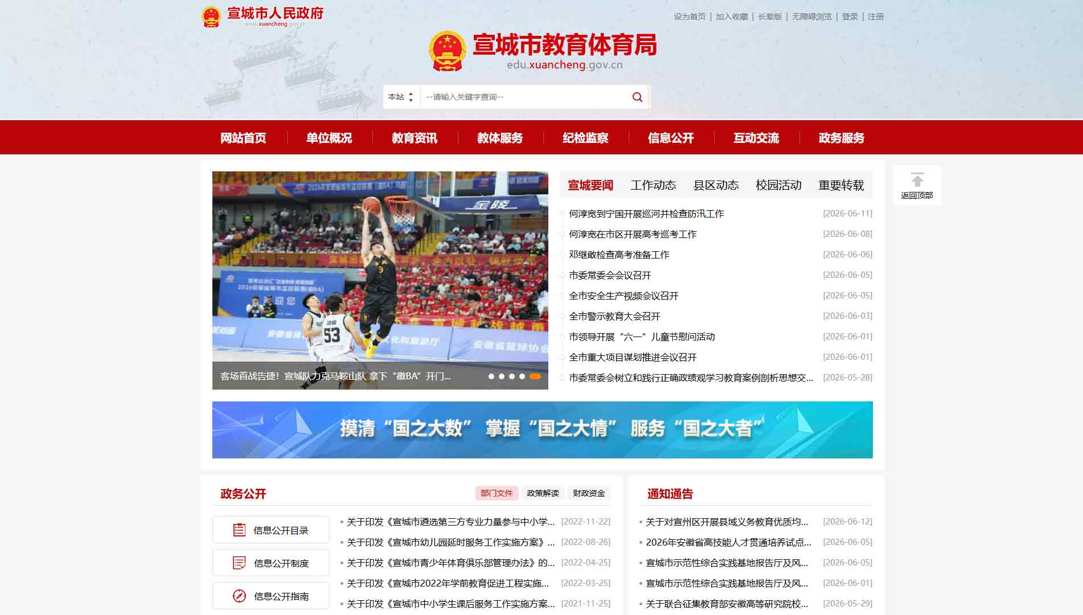
Task: Switch to 长辈版 mode
Action: pos(770,17)
